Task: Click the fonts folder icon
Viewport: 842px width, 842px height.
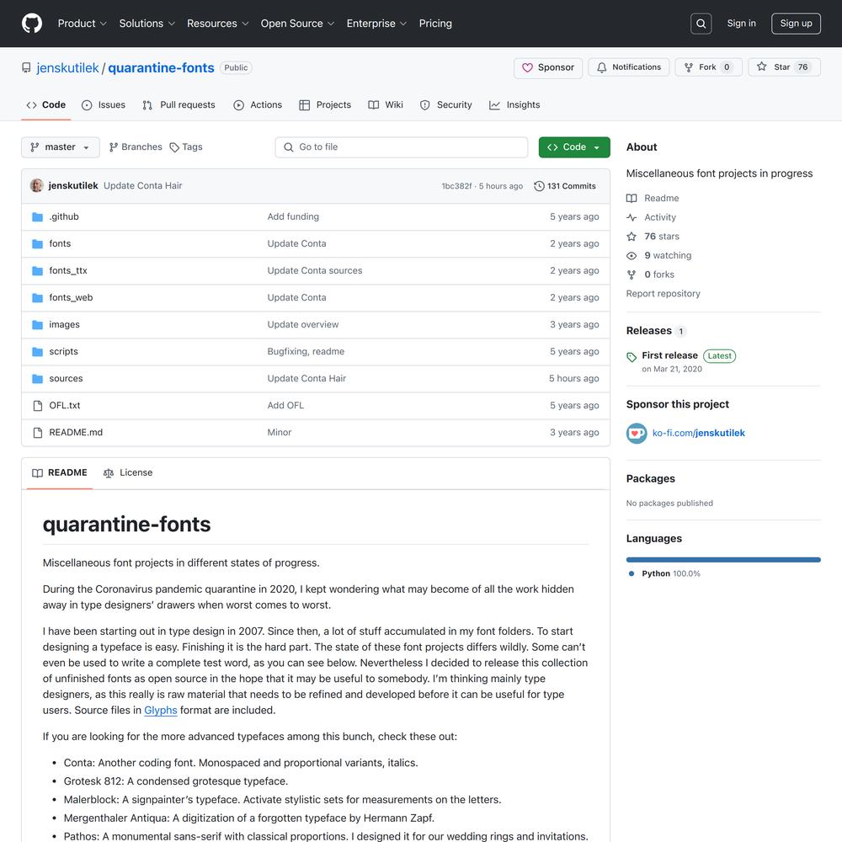Action: (x=37, y=244)
